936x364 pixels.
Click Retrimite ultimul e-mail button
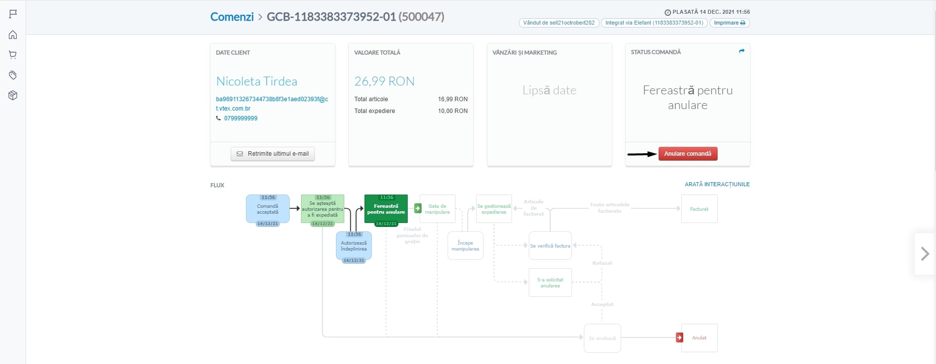click(x=272, y=154)
